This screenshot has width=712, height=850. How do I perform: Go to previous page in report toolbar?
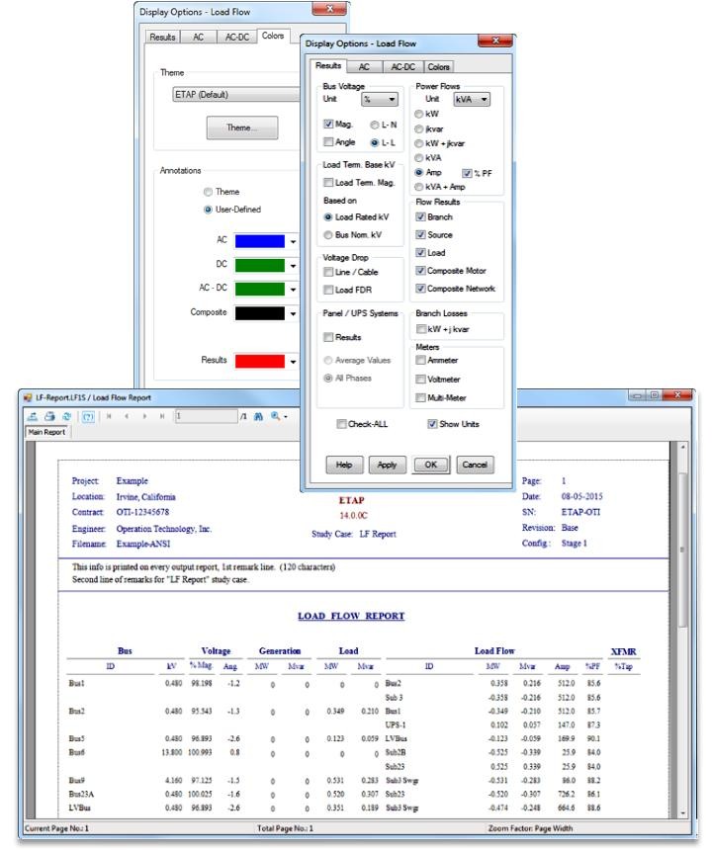(x=127, y=416)
